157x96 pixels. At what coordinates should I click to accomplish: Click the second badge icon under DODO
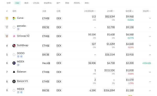(21, 56)
